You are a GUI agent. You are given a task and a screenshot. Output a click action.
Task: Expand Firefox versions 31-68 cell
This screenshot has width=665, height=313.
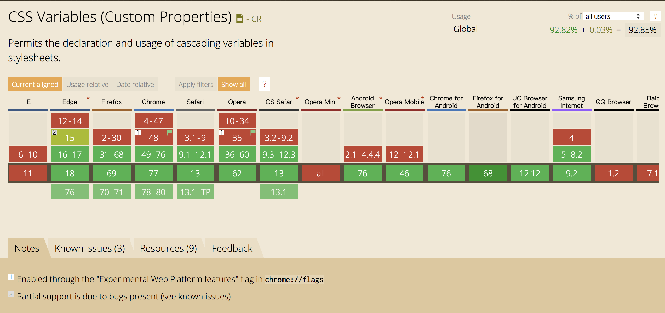[x=112, y=154]
